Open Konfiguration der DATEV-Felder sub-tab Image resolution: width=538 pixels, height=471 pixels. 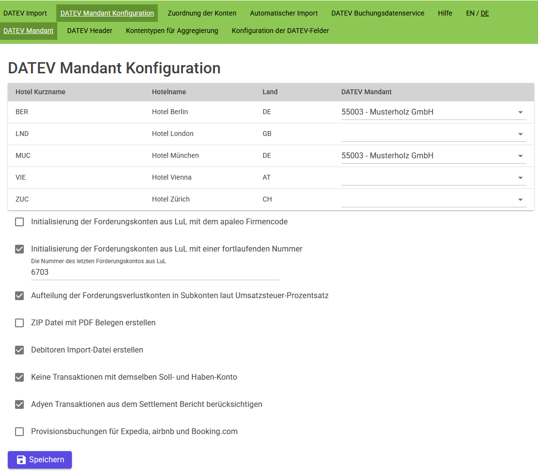[x=280, y=31]
